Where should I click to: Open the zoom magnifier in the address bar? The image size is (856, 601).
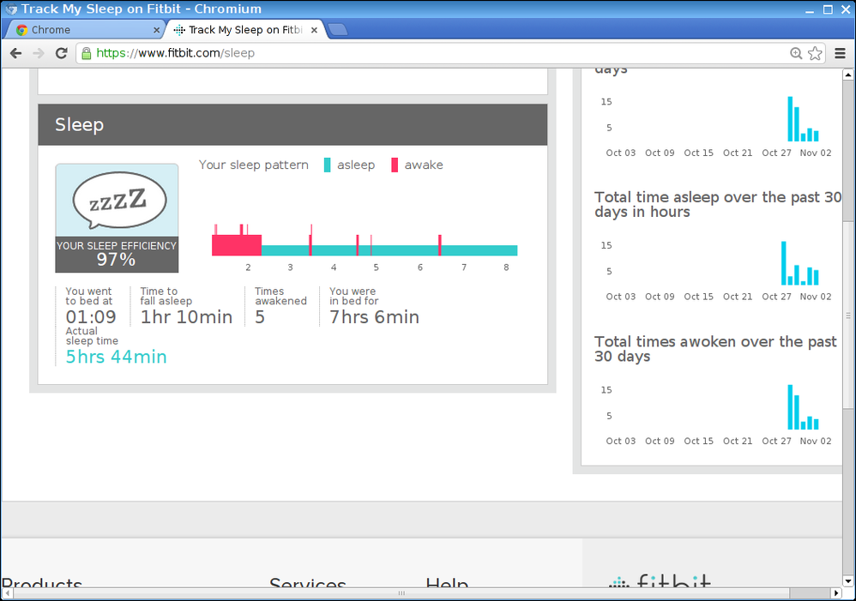tap(796, 53)
